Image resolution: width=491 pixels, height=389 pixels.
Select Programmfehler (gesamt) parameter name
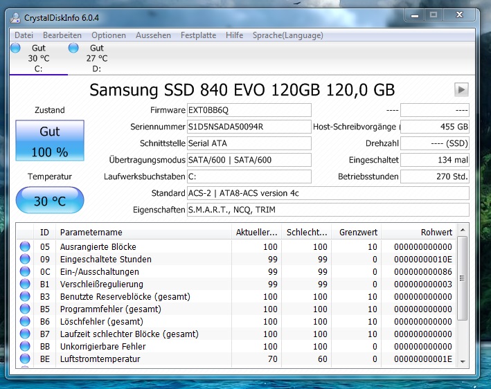coord(111,309)
